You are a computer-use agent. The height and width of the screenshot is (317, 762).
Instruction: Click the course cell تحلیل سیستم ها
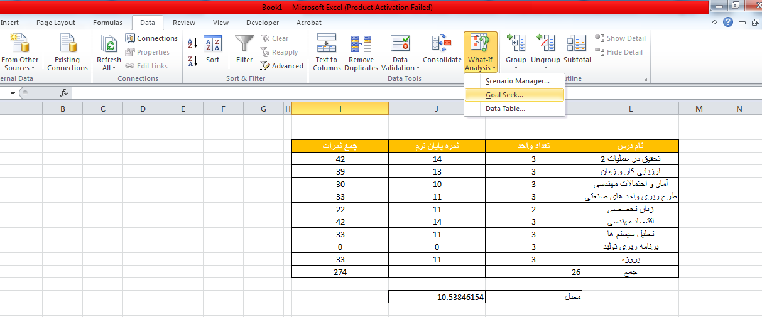630,234
